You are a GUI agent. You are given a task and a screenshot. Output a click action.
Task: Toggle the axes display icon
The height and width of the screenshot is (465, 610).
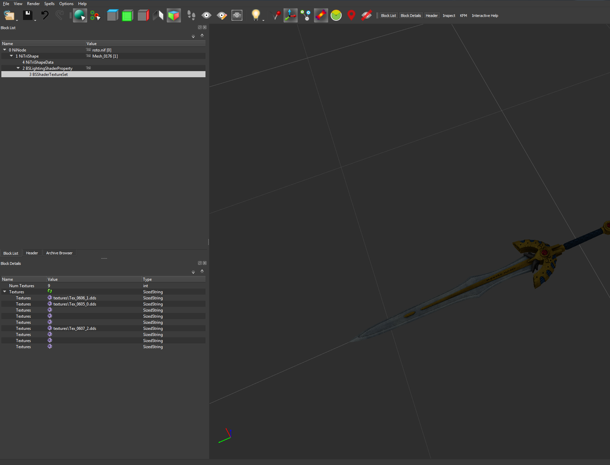coord(290,15)
